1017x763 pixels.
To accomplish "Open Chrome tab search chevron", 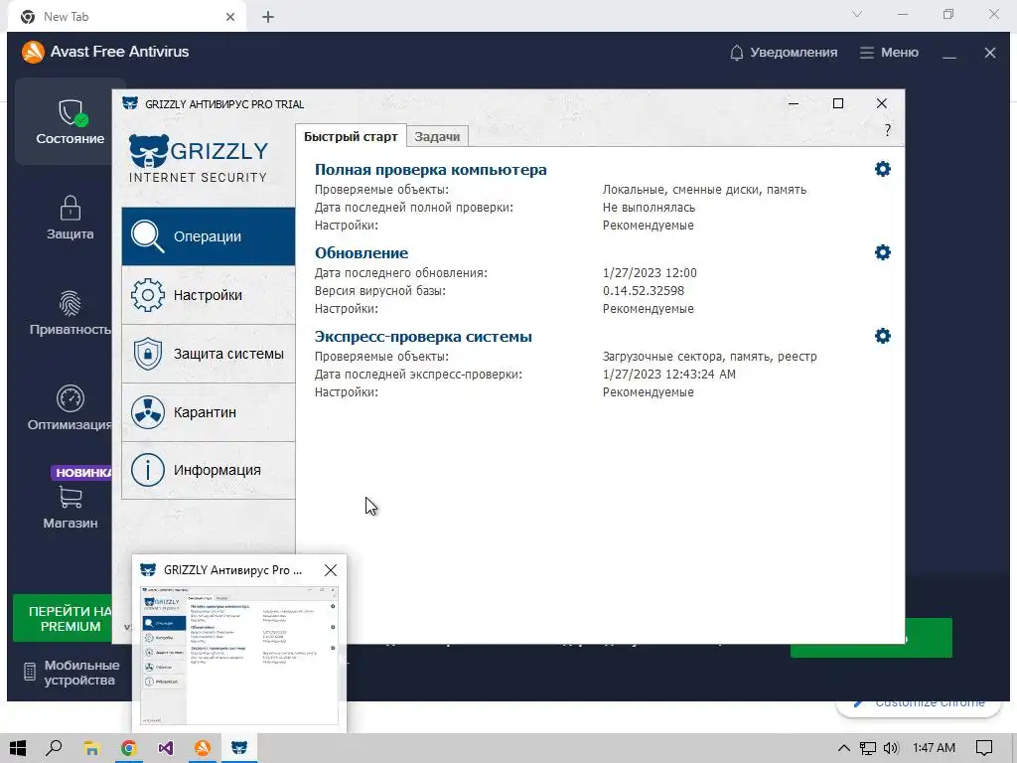I will point(857,14).
